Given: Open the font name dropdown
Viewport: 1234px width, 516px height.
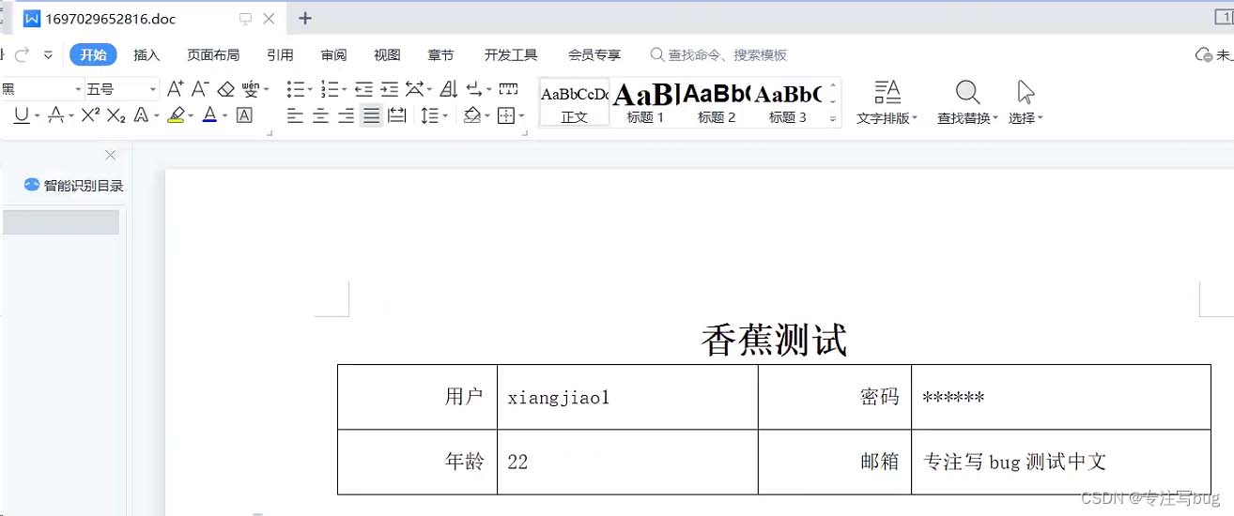Looking at the screenshot, I should 79,90.
